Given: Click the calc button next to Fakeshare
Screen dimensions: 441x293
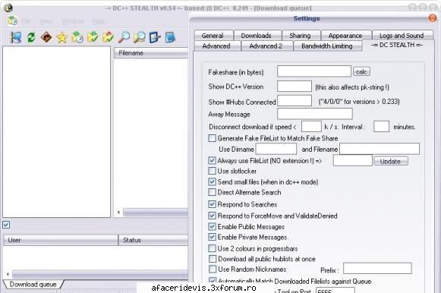Looking at the screenshot, I should 361,71.
